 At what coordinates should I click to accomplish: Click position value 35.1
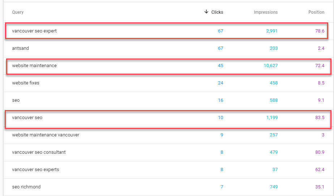320,187
